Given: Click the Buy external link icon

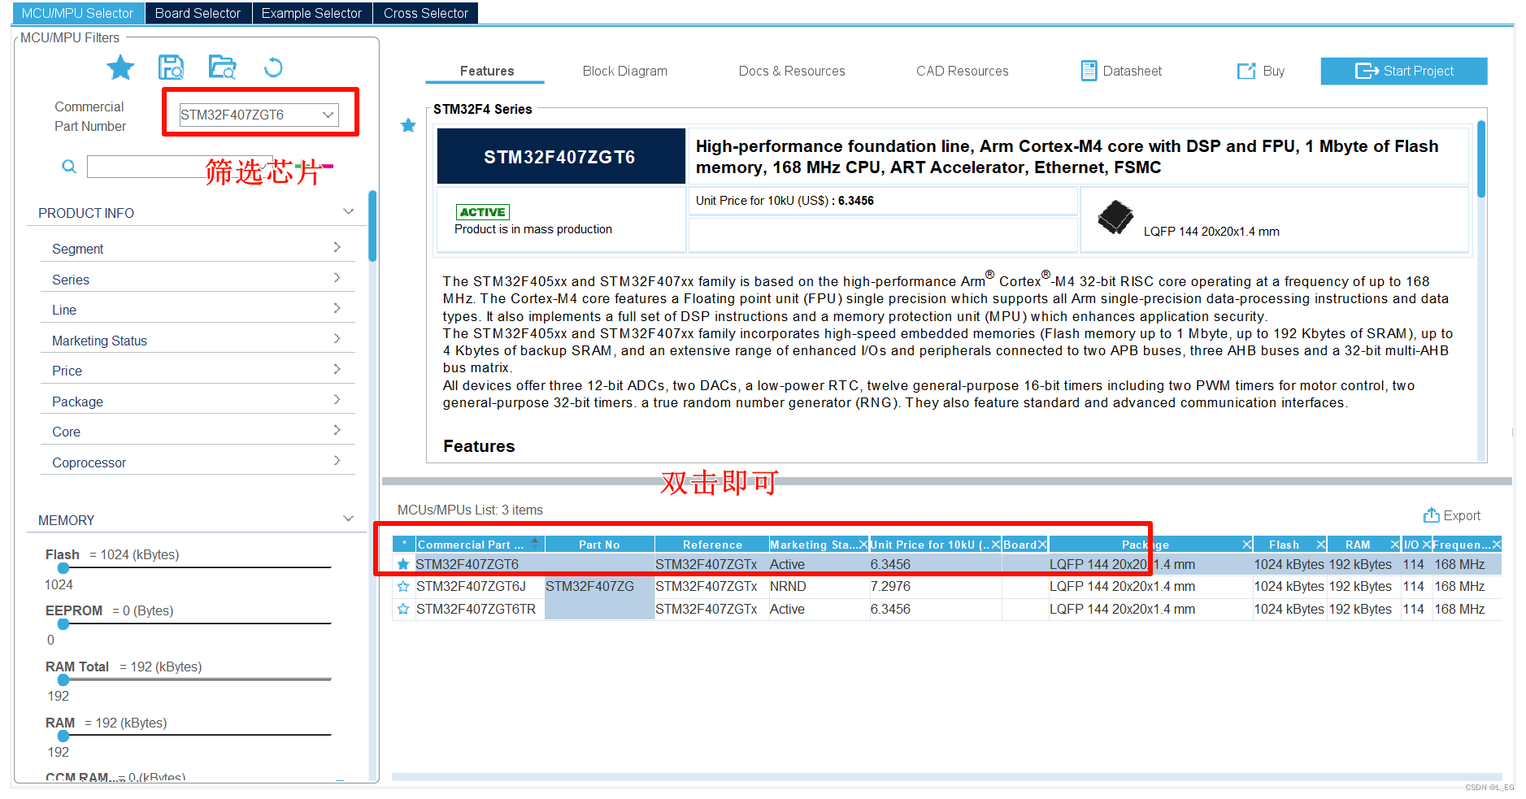Looking at the screenshot, I should point(1246,72).
